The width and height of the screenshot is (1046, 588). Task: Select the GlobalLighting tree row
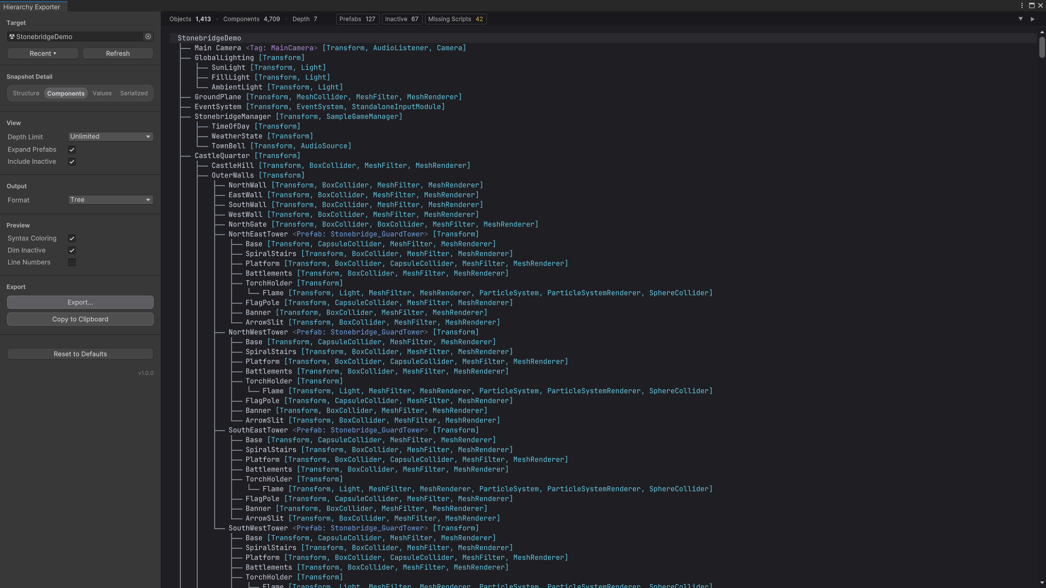(603, 58)
